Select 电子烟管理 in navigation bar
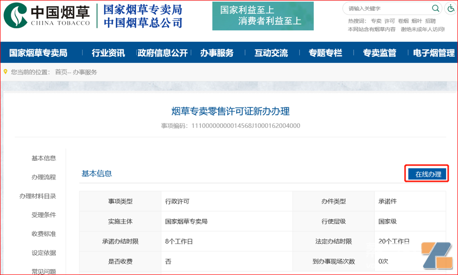The image size is (458, 275). [x=433, y=53]
